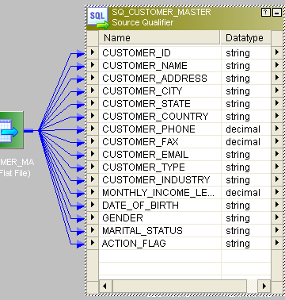The height and width of the screenshot is (300, 285).
Task: Click the horizontal scrollbar thumb
Action: [x=180, y=286]
